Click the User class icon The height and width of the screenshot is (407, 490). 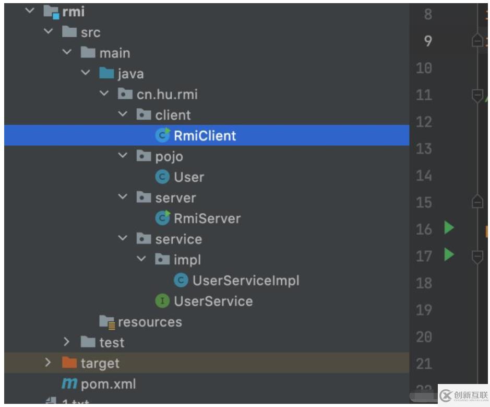[163, 177]
